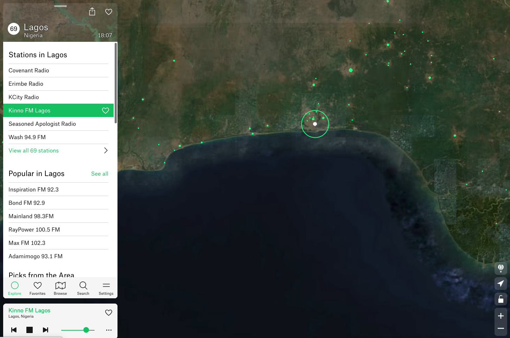Share the Lagos location

[92, 12]
